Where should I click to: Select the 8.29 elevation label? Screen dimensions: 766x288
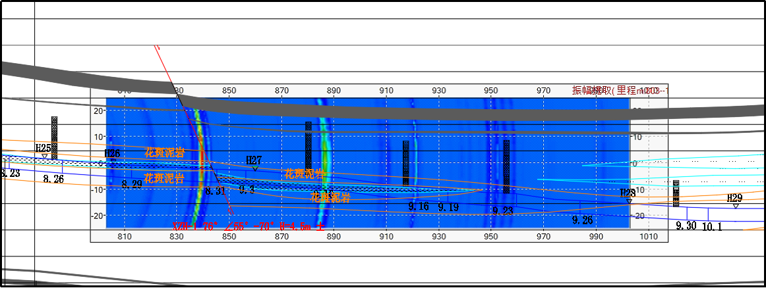(132, 185)
